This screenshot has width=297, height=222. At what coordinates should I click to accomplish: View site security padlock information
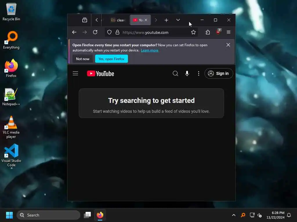(x=117, y=32)
